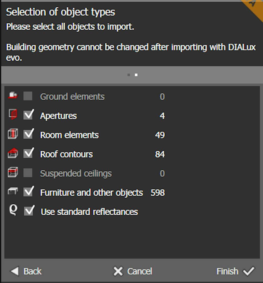263x283 pixels.
Task: Click the reflectance rho symbol icon
Action: (13, 210)
